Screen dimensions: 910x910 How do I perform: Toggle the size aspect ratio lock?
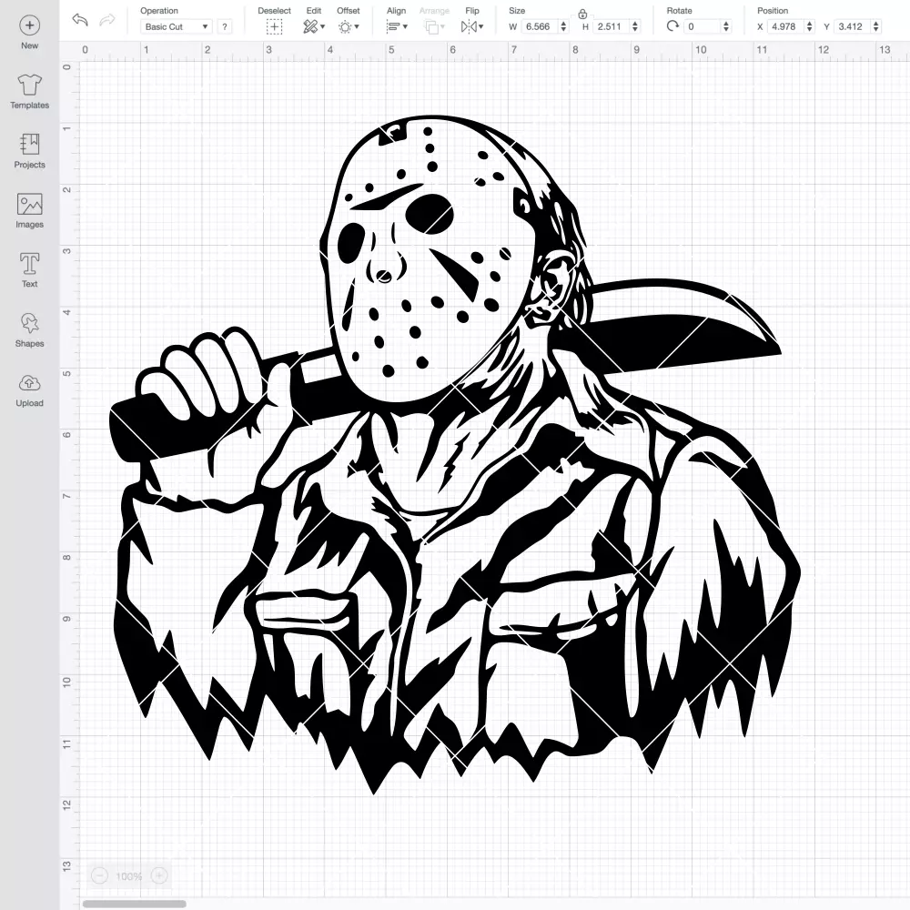coord(582,14)
